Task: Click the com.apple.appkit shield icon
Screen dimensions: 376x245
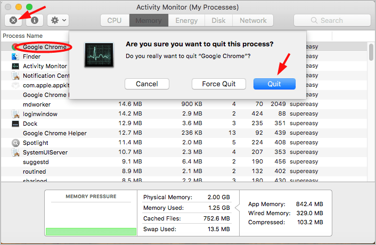Action: coord(15,85)
